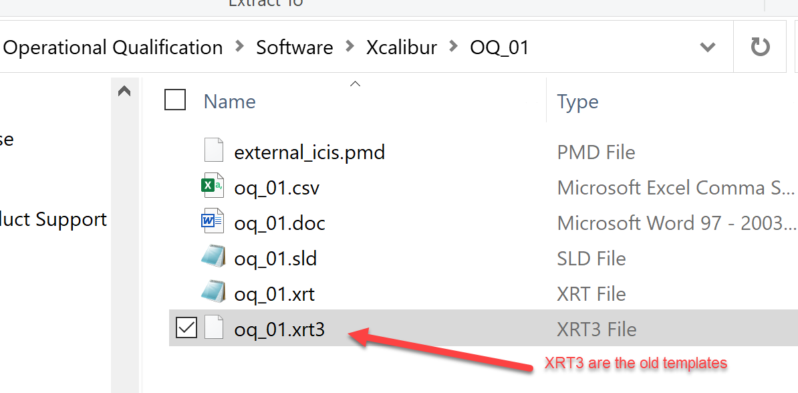Click the Excel icon for oq_01.csv

pos(213,187)
